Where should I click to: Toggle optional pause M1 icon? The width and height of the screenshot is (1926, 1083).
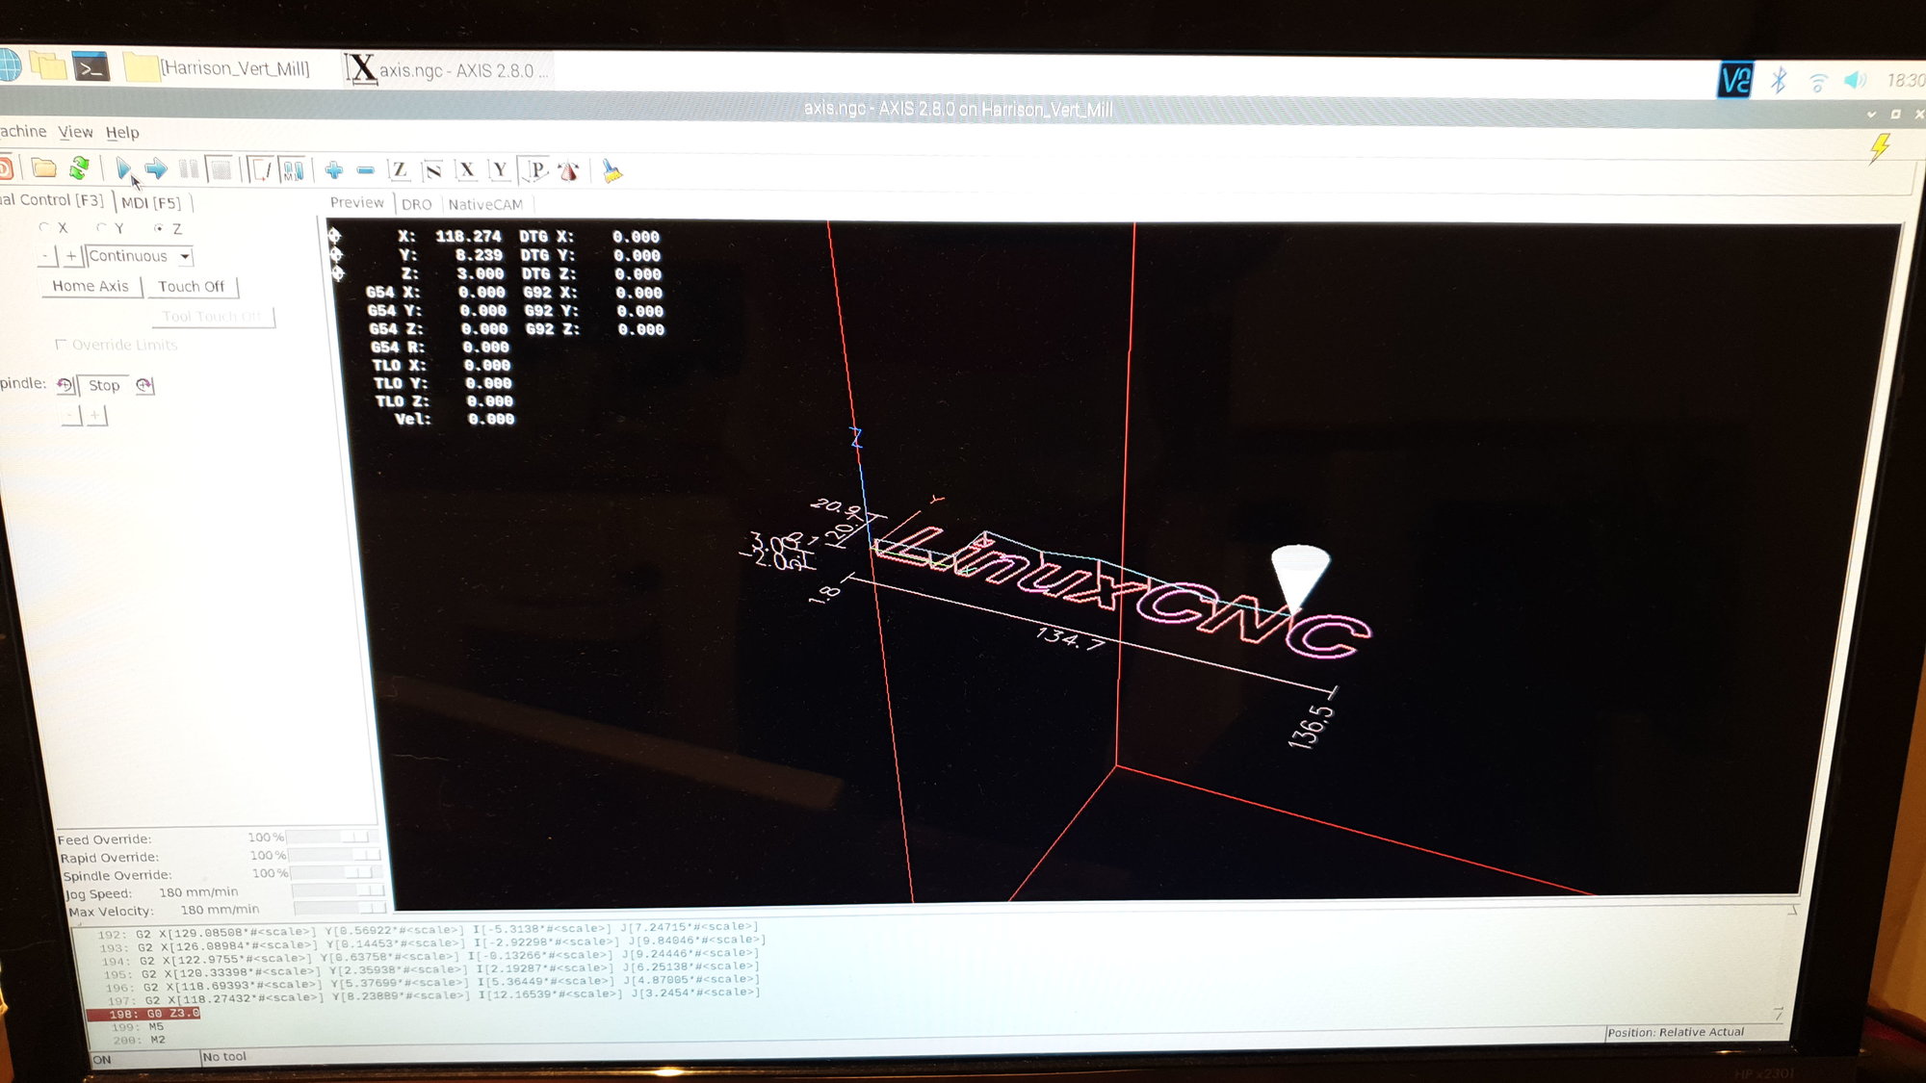[x=293, y=171]
